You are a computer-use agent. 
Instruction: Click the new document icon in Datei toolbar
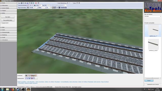[24, 3]
